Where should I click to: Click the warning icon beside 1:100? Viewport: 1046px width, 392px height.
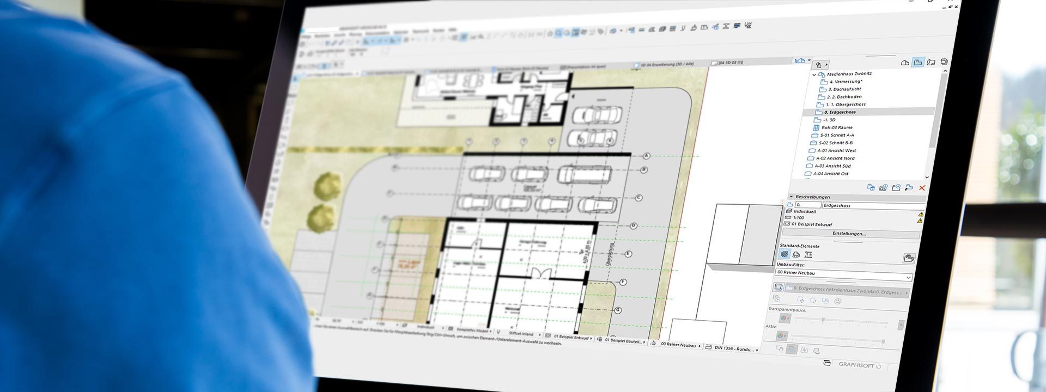click(x=920, y=221)
